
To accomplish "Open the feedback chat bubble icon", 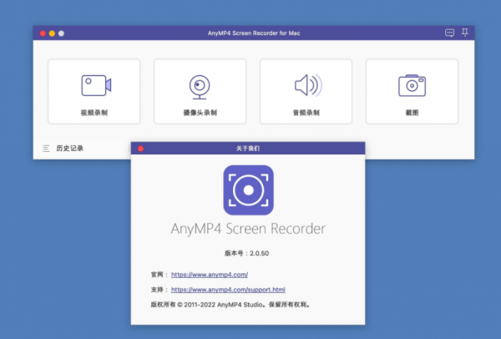I will [x=449, y=33].
